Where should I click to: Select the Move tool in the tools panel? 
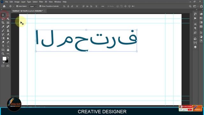click(3, 15)
